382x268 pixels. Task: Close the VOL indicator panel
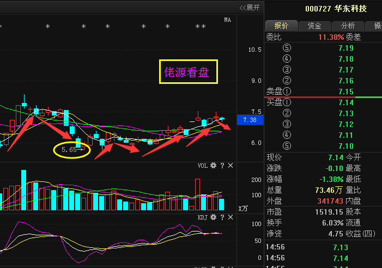231,166
